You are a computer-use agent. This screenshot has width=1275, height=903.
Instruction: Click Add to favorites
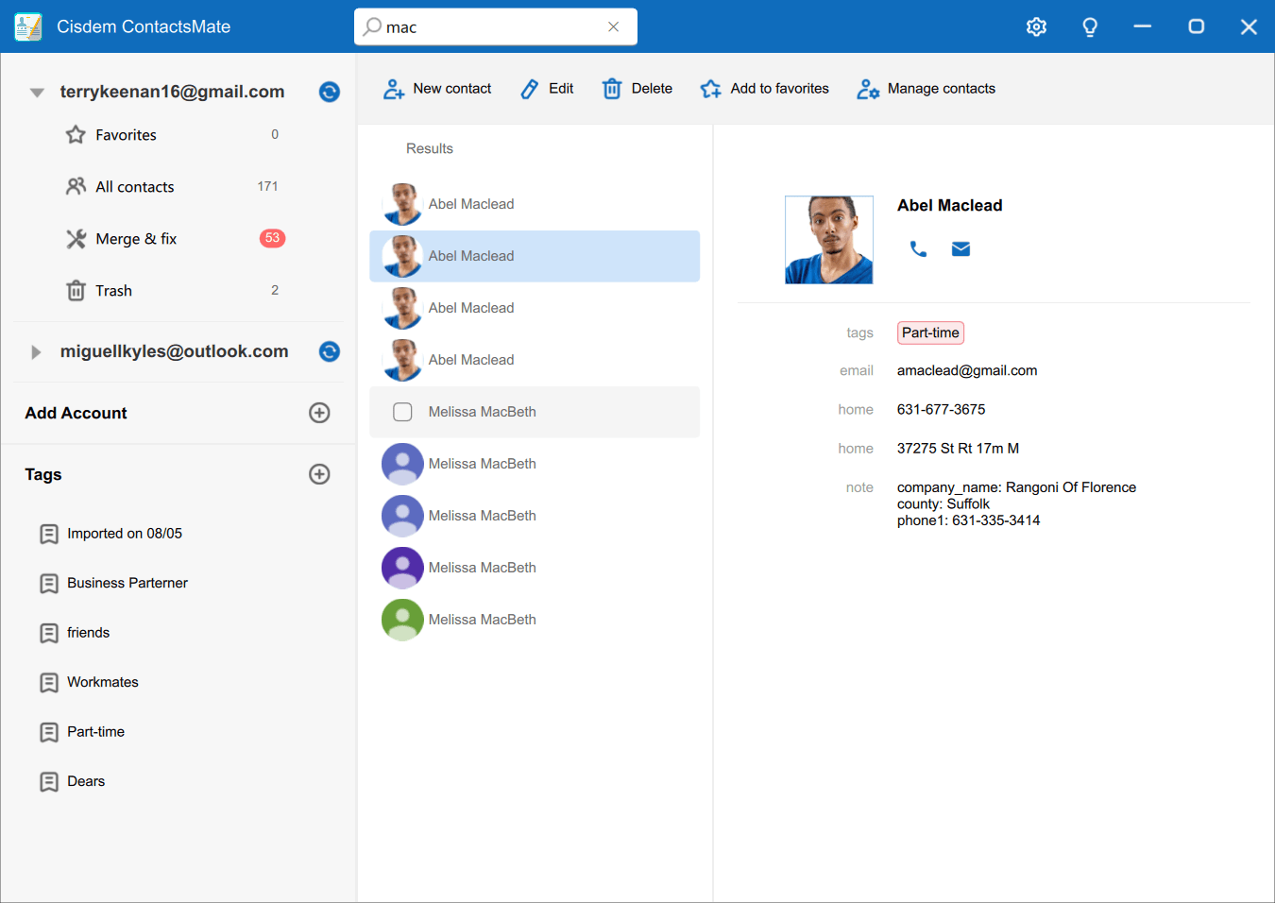pos(764,89)
